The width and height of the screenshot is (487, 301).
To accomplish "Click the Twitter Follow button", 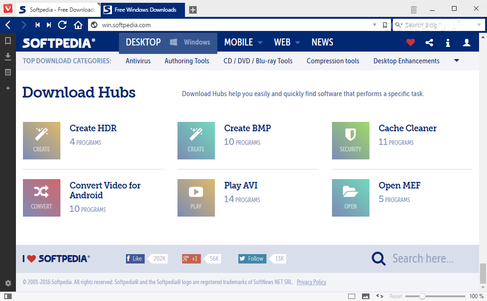I will click(x=252, y=259).
